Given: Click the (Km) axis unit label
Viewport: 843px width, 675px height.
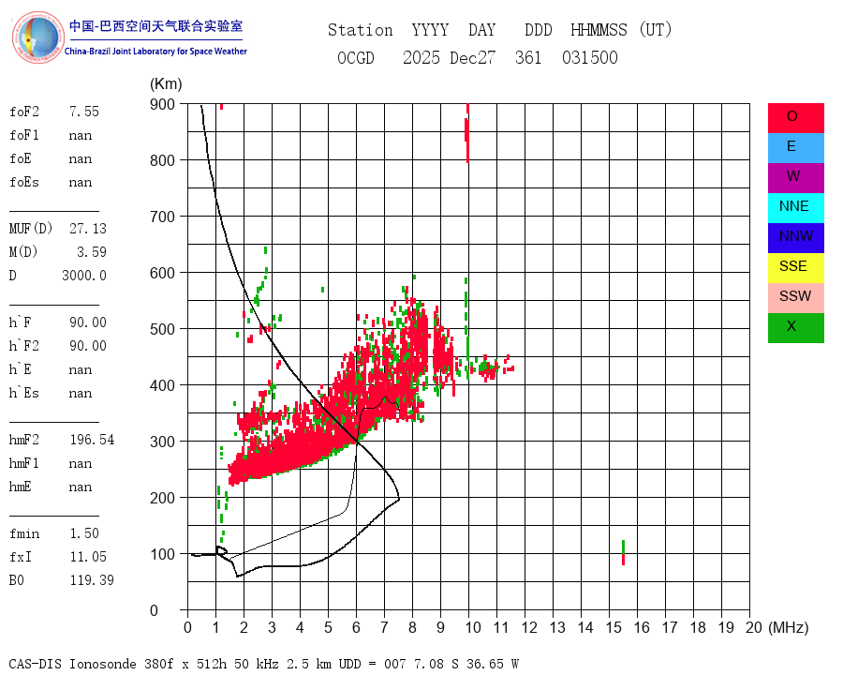Looking at the screenshot, I should pyautogui.click(x=166, y=84).
